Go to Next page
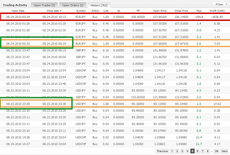Viewport: 230px width, 155px height. [x=224, y=151]
